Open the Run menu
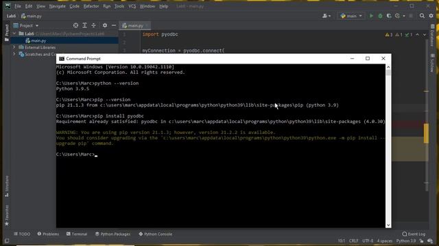The height and width of the screenshot is (246, 439). [x=107, y=6]
